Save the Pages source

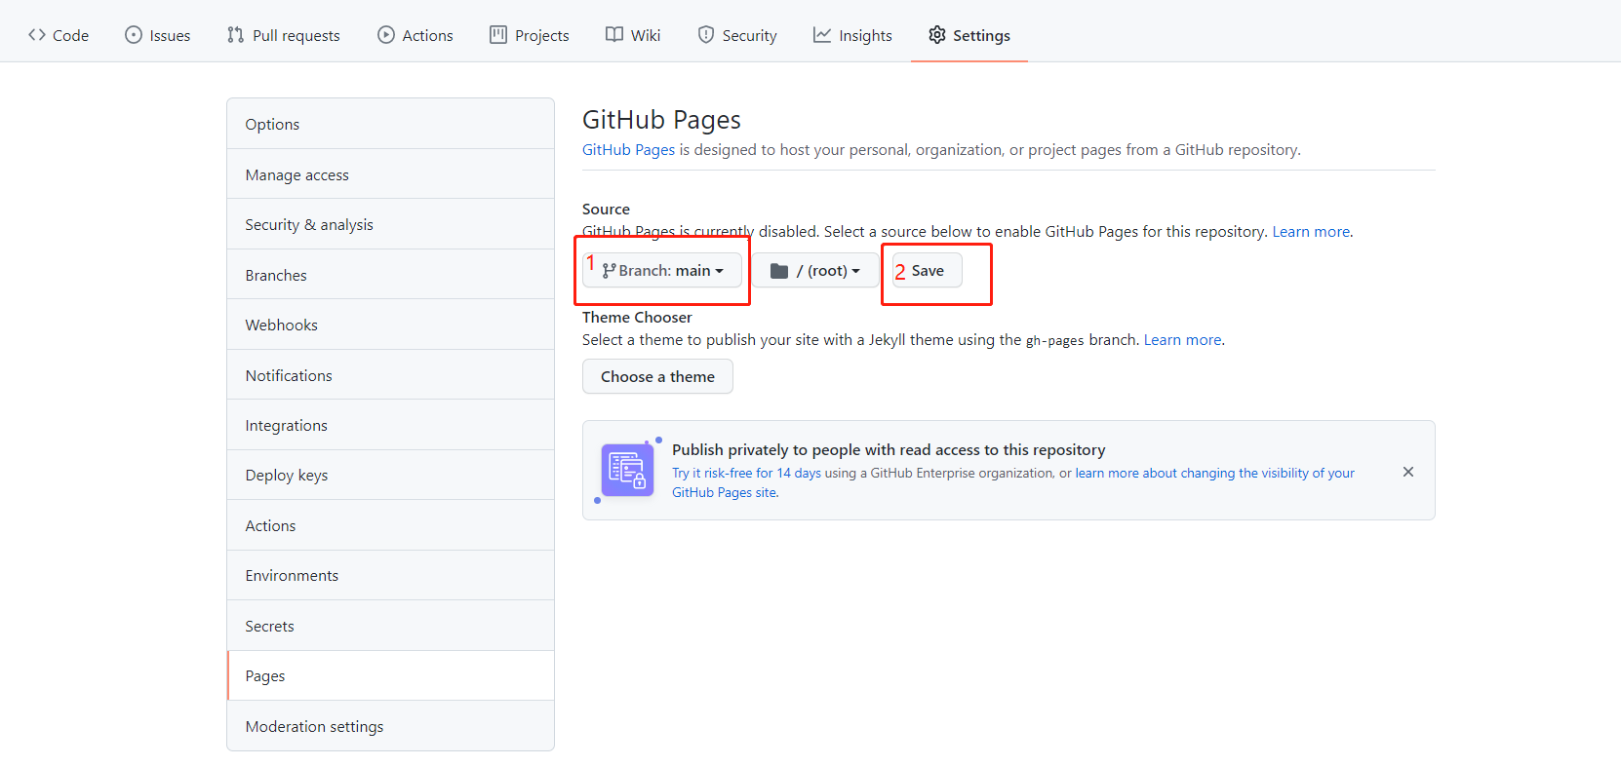tap(928, 270)
